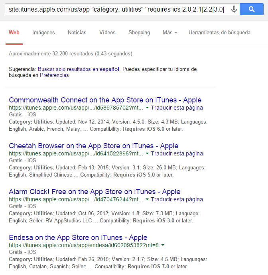Click 'Requires iOS 7.0 or later' snippet text
The image size is (268, 275).
coord(158,266)
